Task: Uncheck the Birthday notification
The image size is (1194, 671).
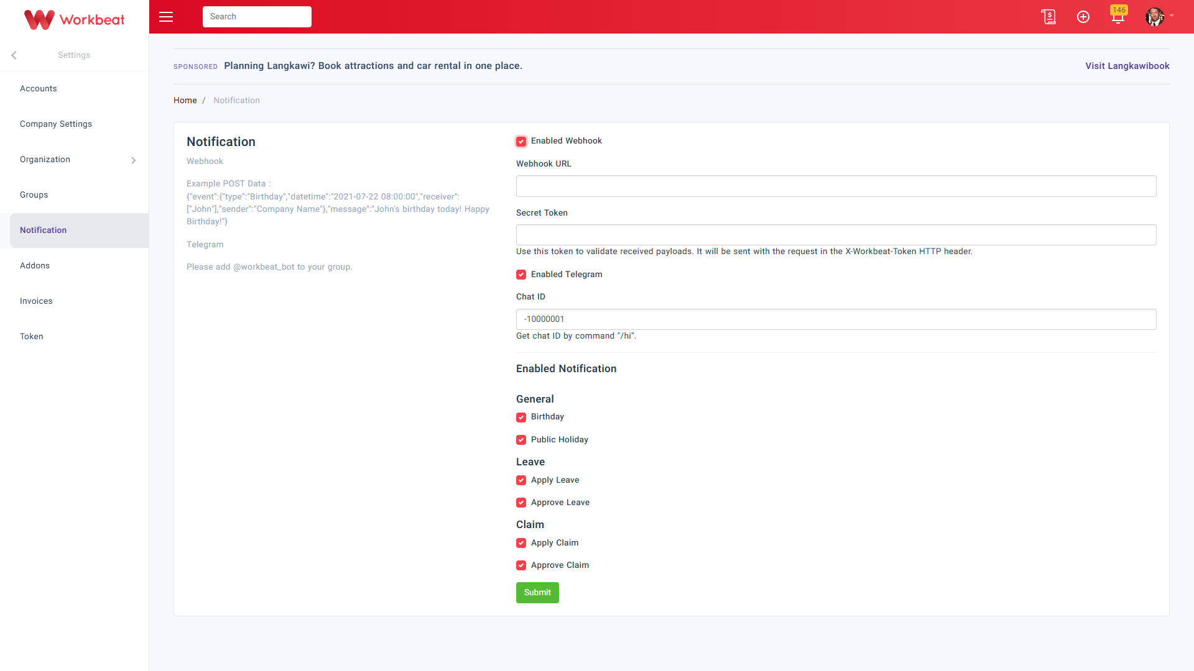Action: tap(521, 418)
